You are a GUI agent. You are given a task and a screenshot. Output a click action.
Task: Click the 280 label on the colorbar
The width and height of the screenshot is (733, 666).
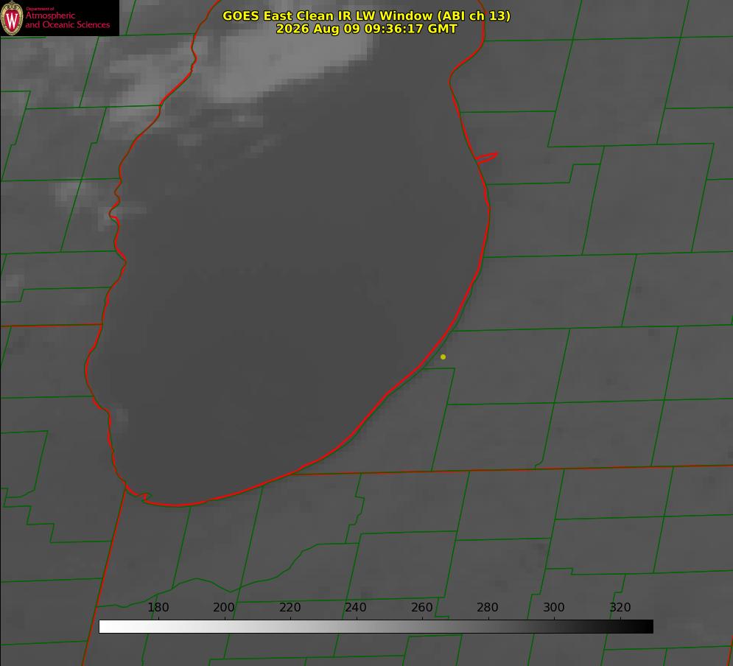tap(488, 607)
